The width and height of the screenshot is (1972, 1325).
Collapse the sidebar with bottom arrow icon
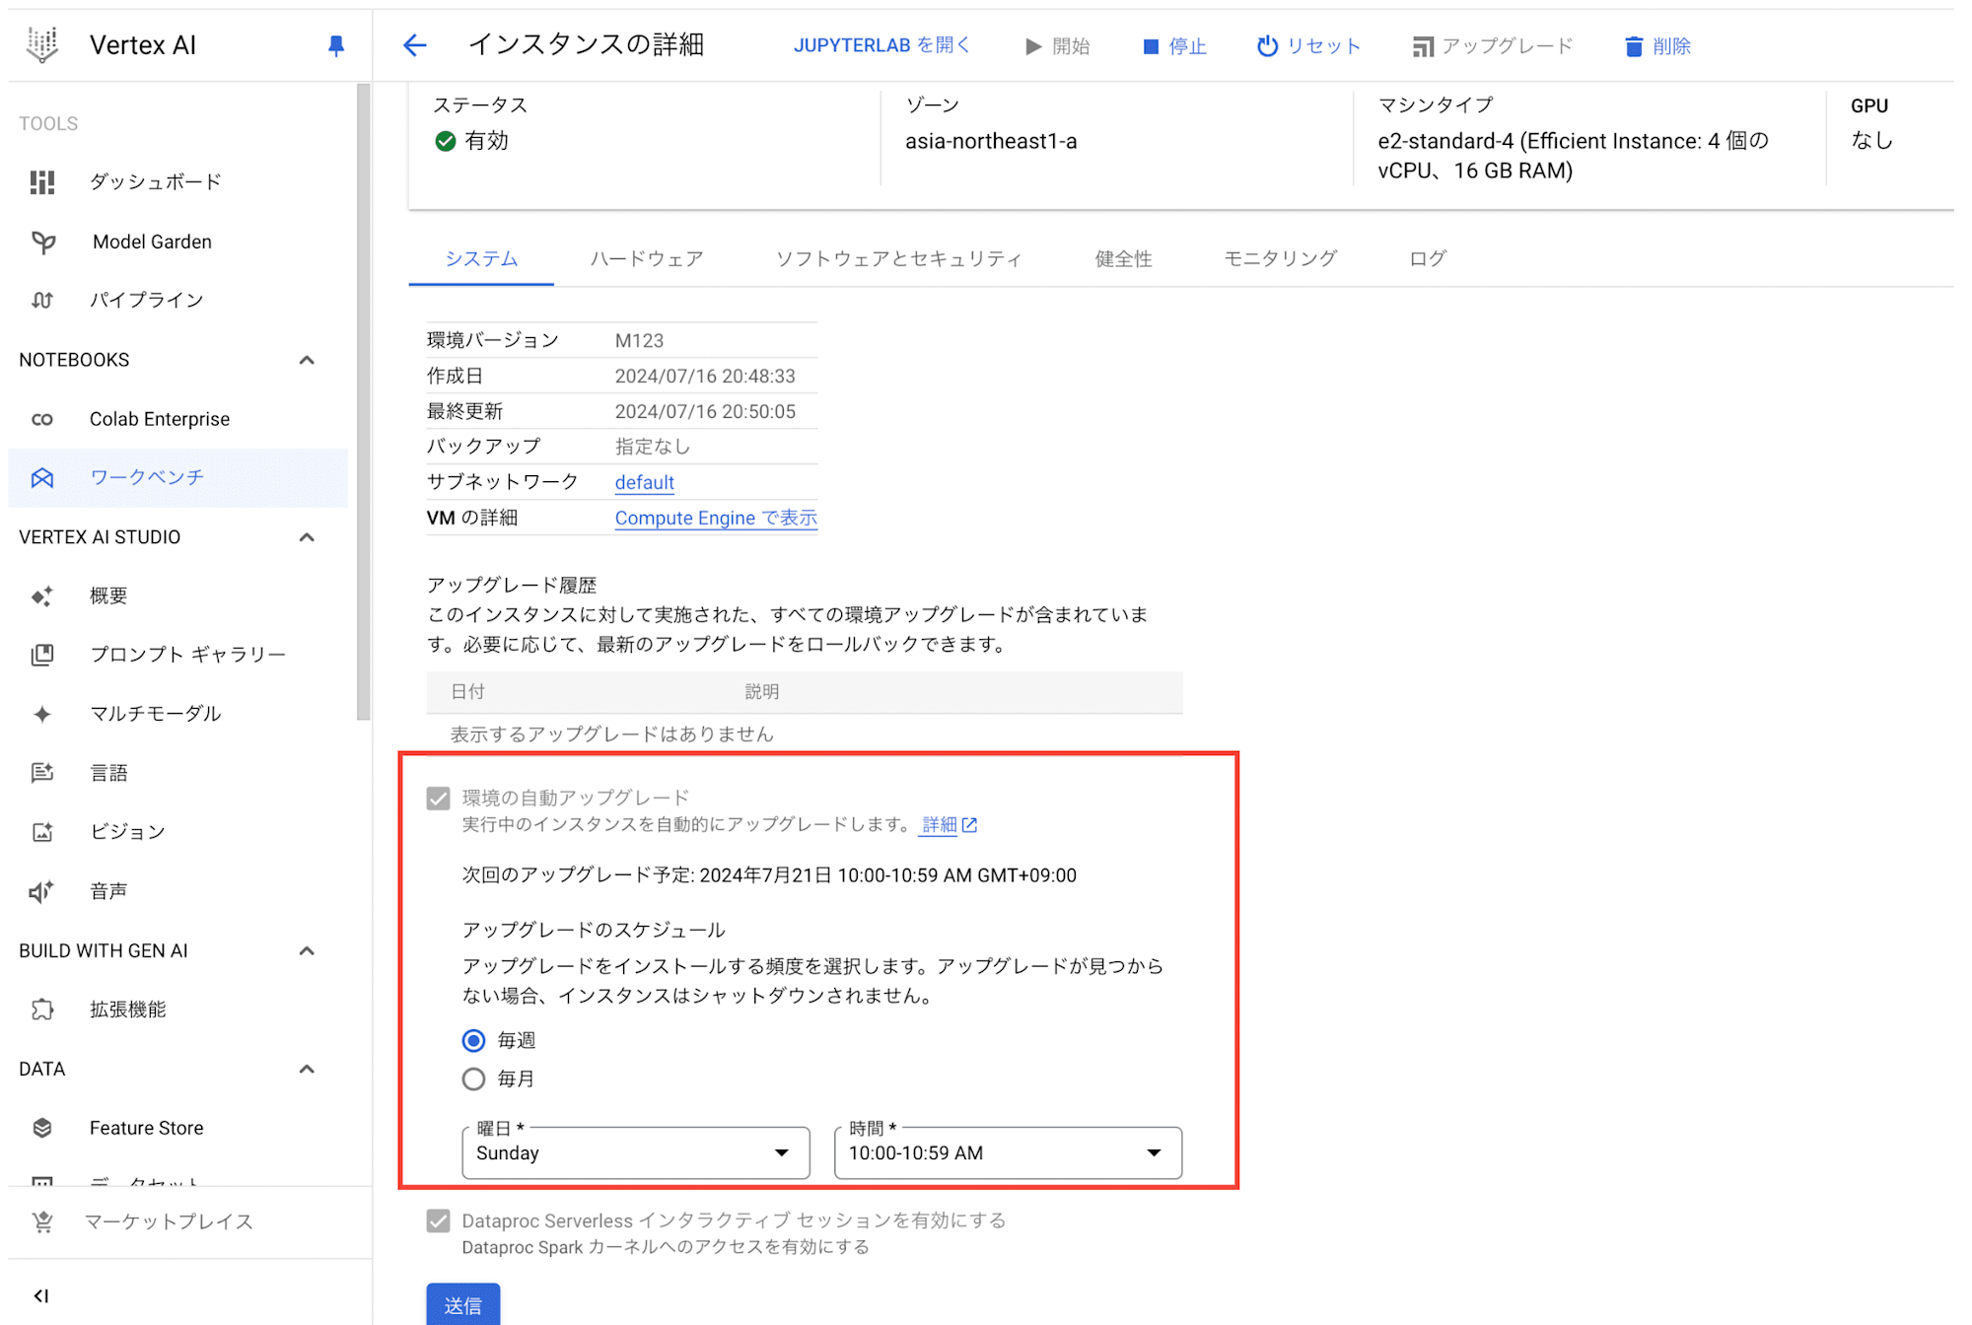pos(41,1295)
